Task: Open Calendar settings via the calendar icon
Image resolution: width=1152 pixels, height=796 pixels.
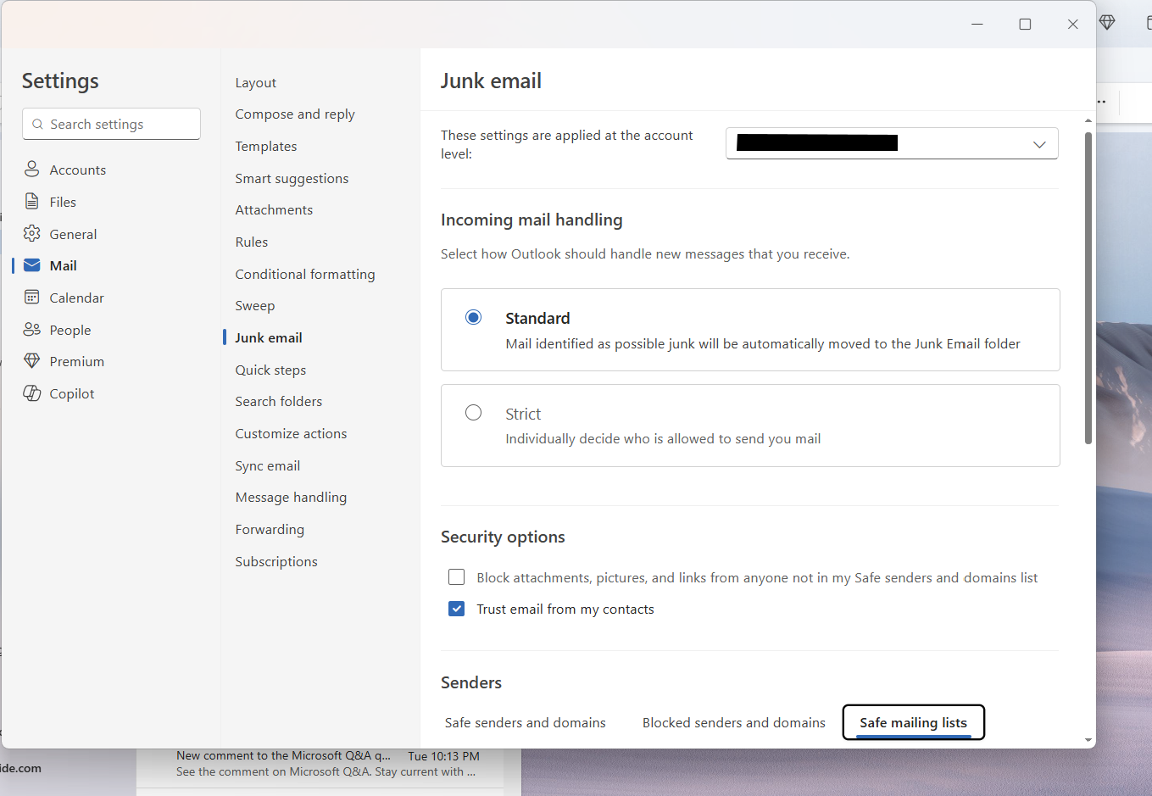Action: (x=32, y=298)
